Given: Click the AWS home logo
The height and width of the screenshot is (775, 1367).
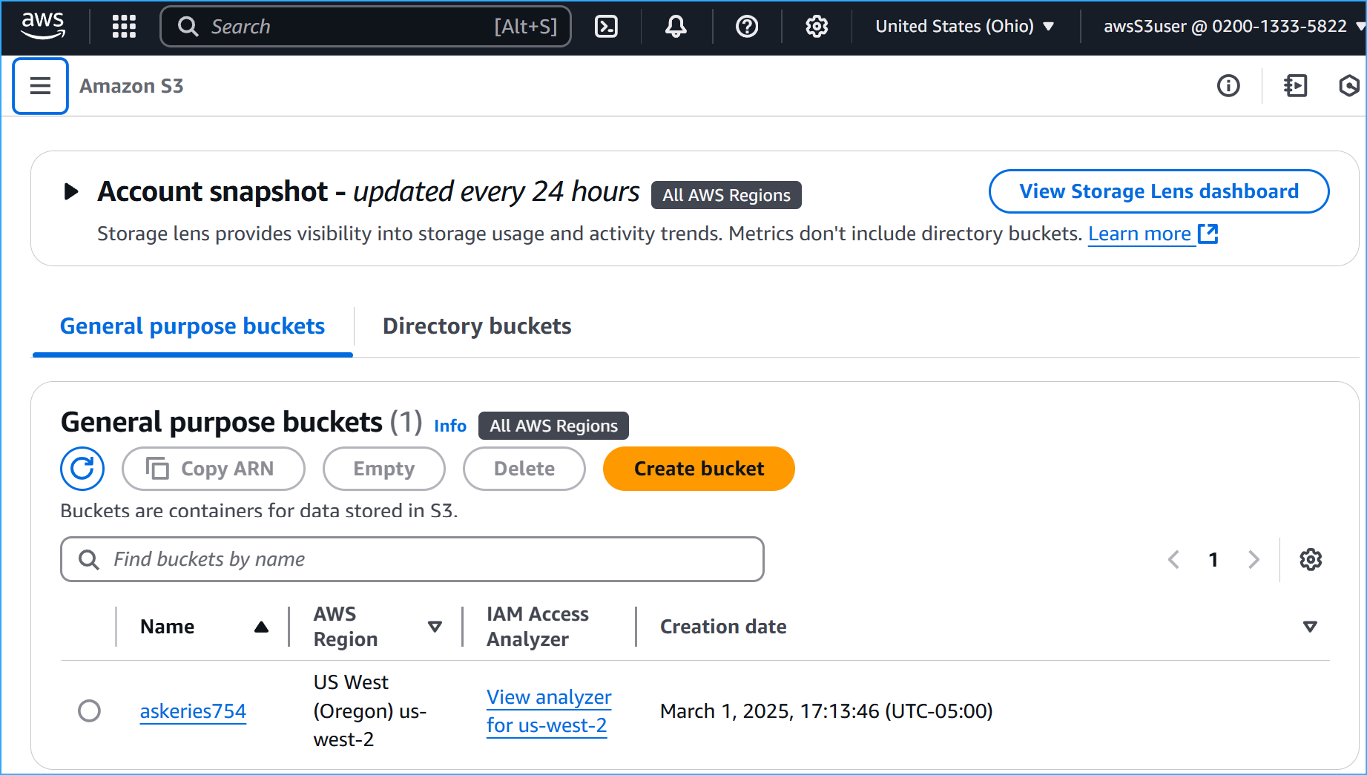Looking at the screenshot, I should point(42,26).
